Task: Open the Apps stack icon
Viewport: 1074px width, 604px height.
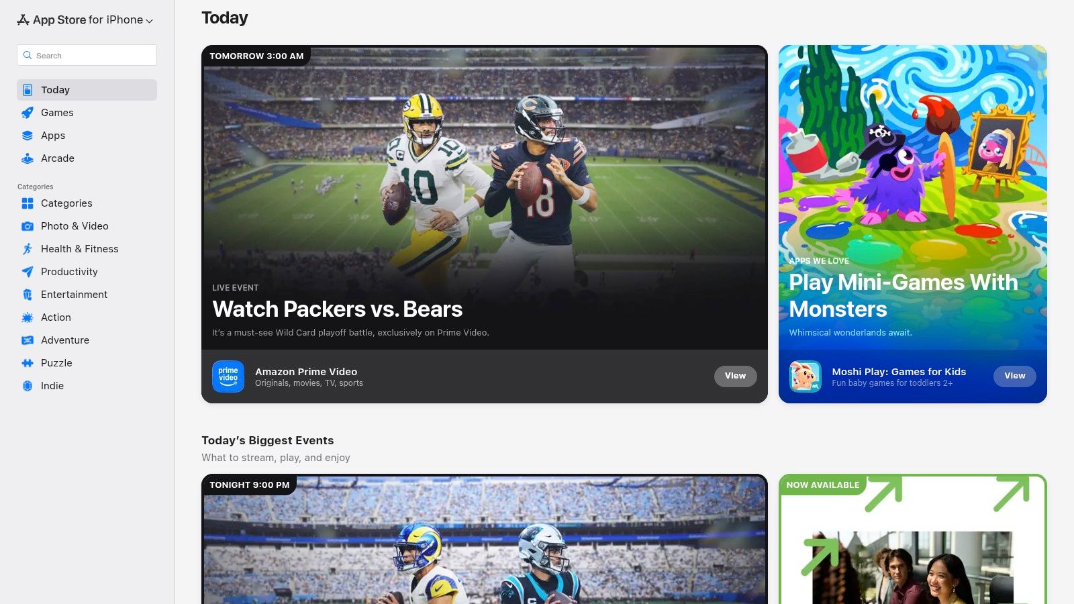Action: tap(28, 136)
